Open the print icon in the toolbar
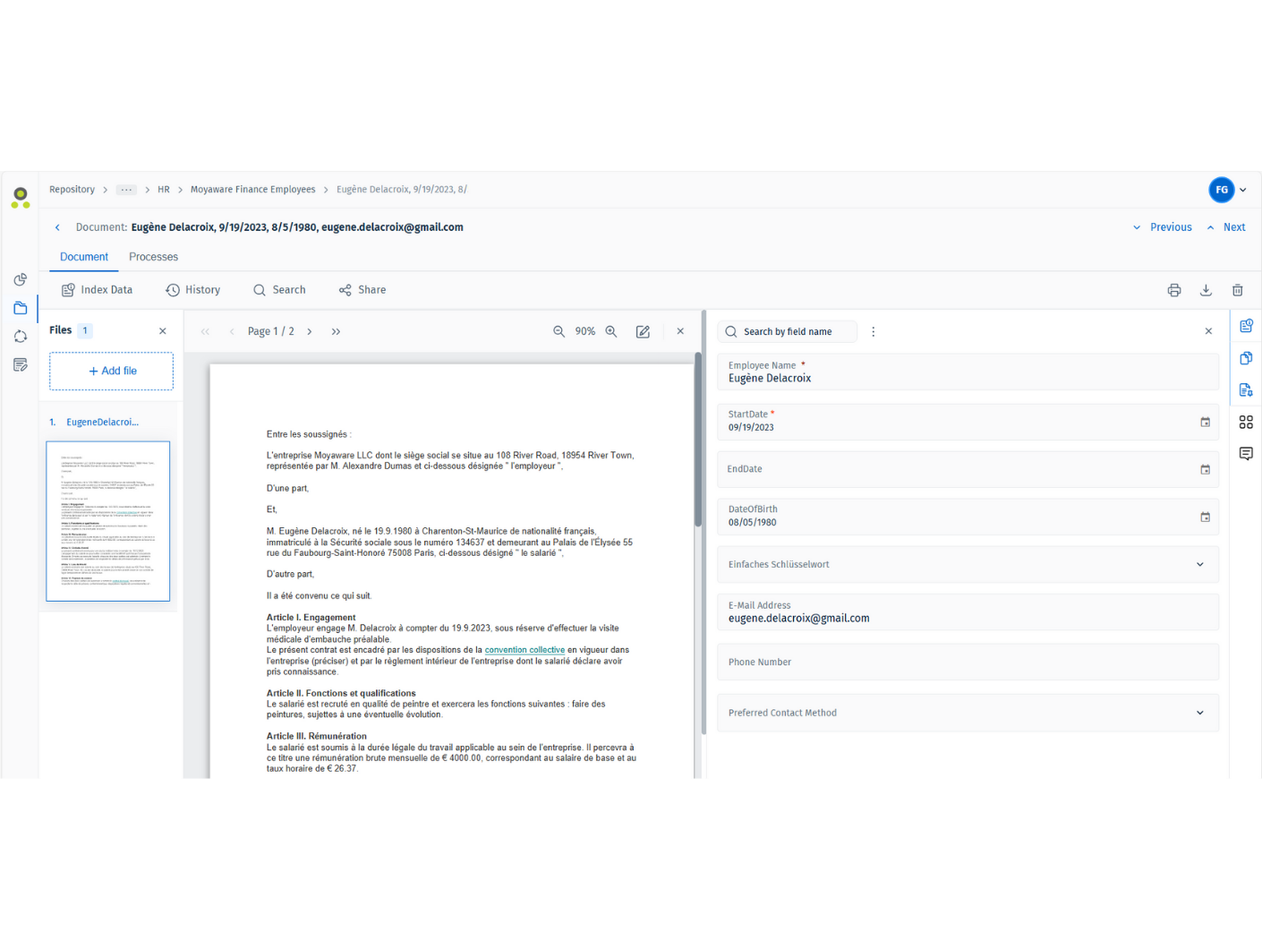 (1173, 290)
